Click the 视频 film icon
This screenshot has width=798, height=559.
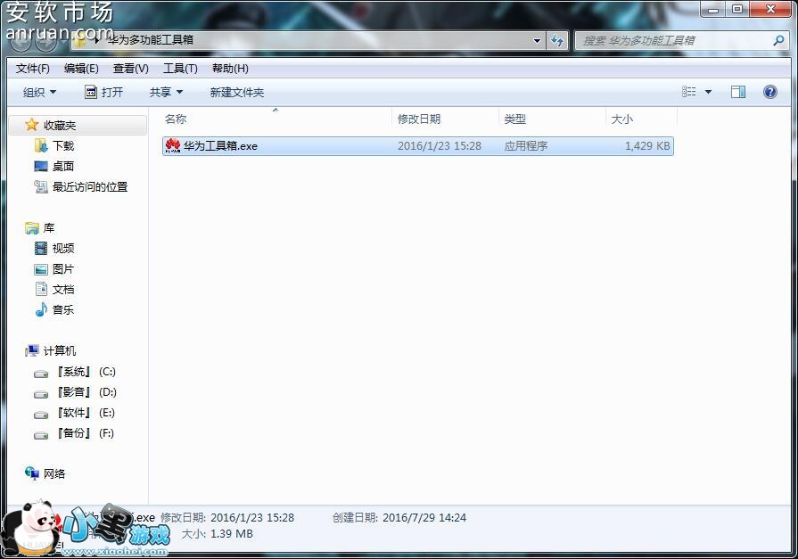pyautogui.click(x=41, y=248)
